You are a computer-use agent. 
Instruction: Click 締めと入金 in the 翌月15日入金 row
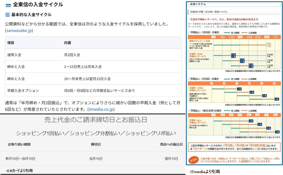(16, 79)
